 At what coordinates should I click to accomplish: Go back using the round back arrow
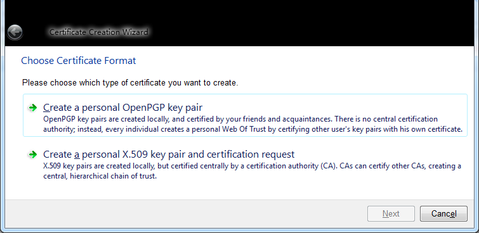click(x=15, y=32)
